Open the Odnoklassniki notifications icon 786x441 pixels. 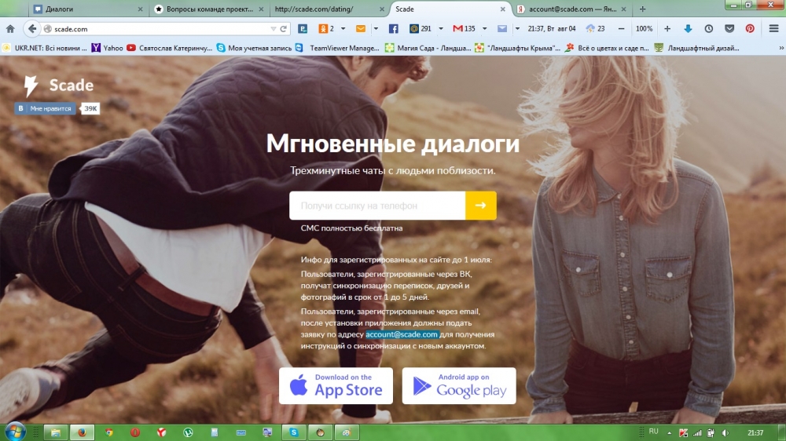[323, 29]
